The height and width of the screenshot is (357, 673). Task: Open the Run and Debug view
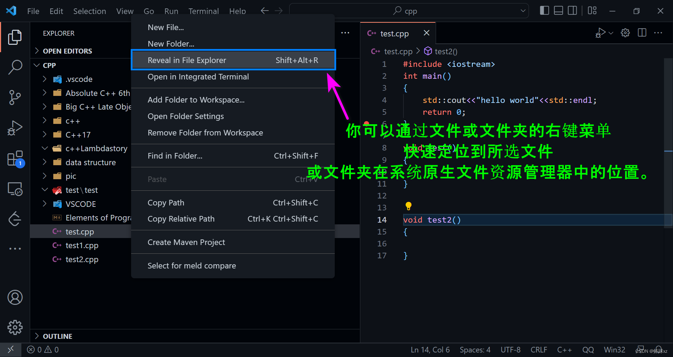15,128
